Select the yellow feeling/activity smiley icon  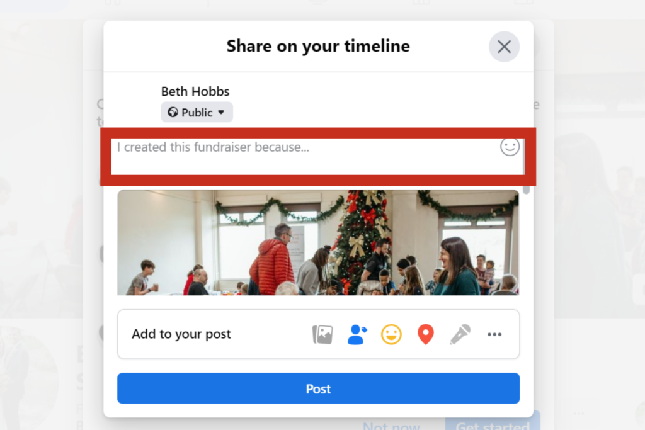[x=391, y=334]
